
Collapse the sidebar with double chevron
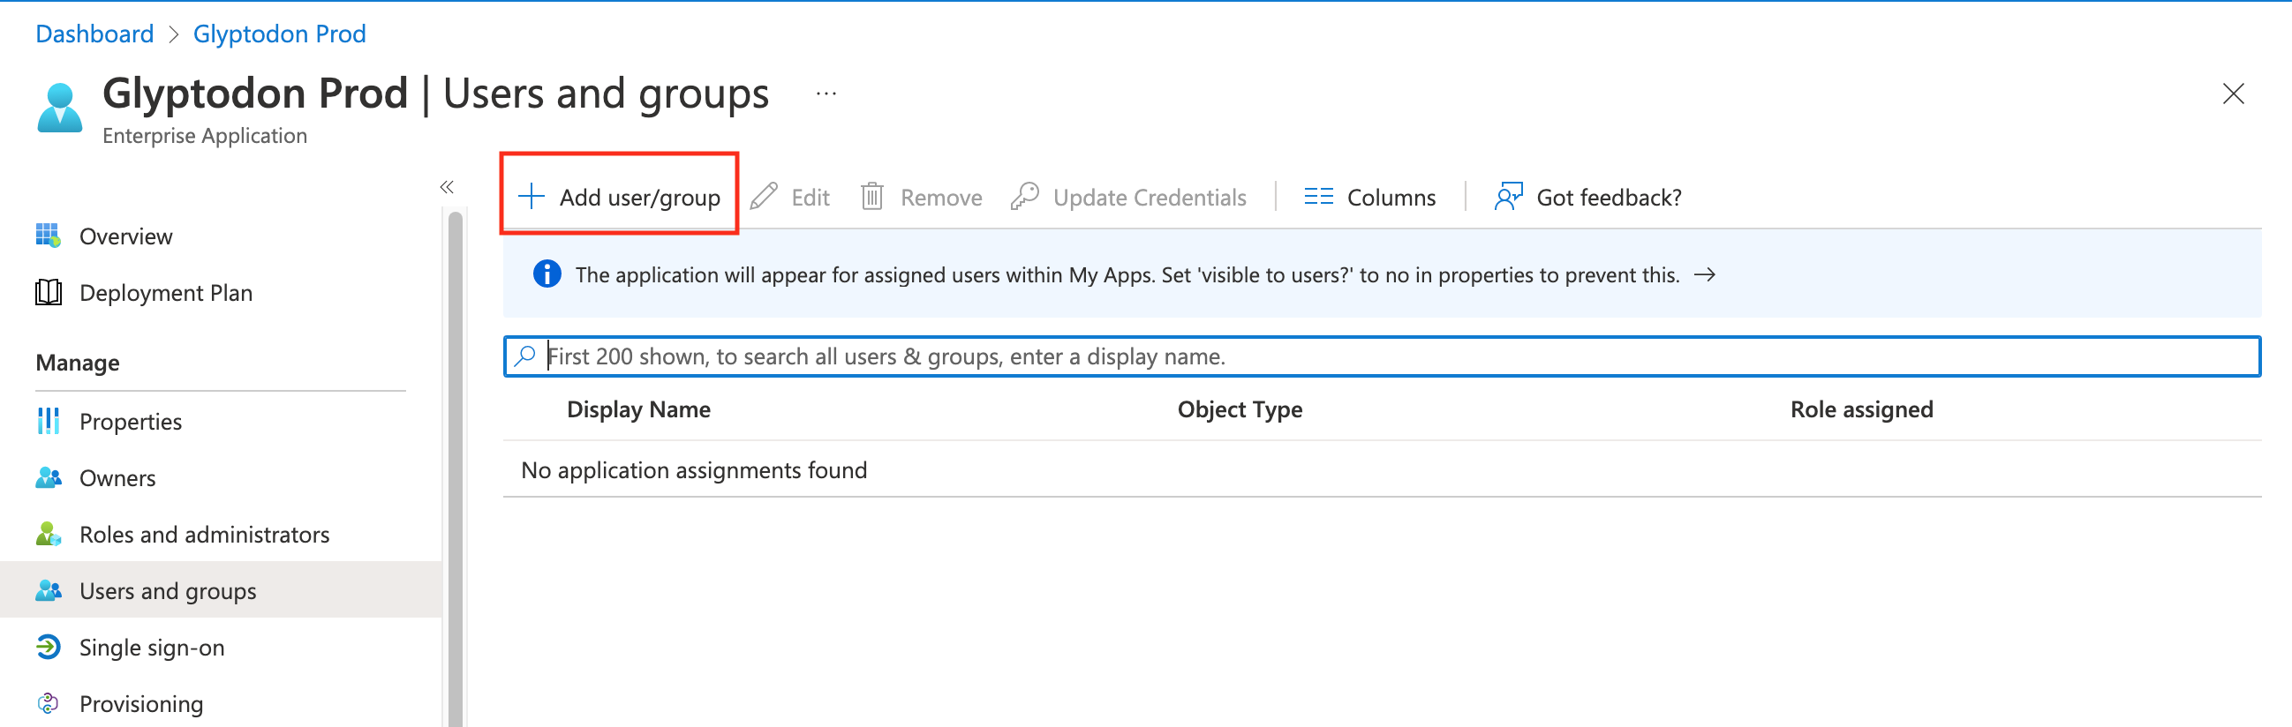447,187
